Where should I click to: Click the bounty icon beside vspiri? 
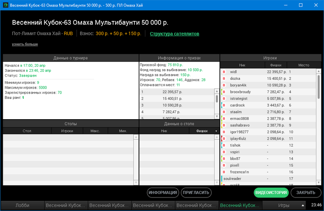click(x=224, y=152)
